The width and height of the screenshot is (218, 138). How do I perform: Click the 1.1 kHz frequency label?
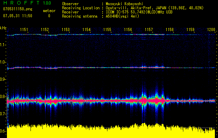pyautogui.click(x=3, y=45)
